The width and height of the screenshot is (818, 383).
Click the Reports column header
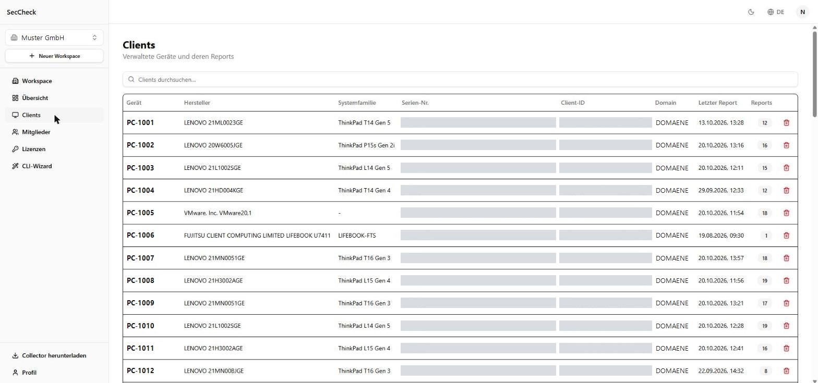tap(761, 103)
